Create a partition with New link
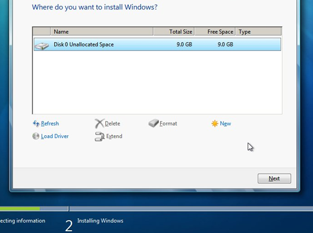 pos(226,123)
